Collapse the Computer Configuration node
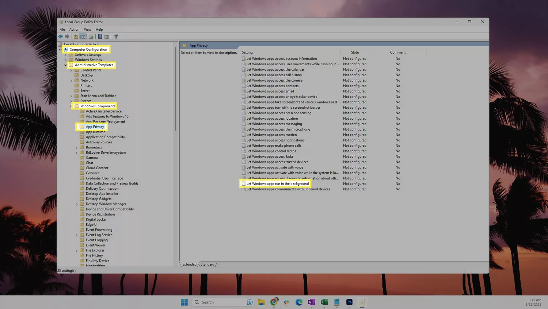The width and height of the screenshot is (548, 309). coord(60,50)
